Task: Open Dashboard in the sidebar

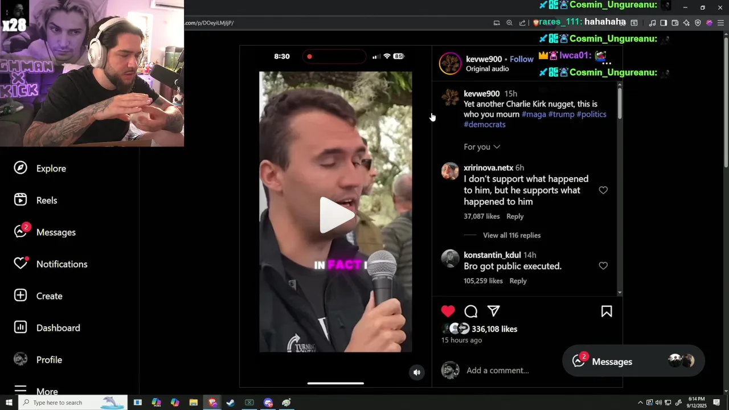Action: tap(47, 328)
